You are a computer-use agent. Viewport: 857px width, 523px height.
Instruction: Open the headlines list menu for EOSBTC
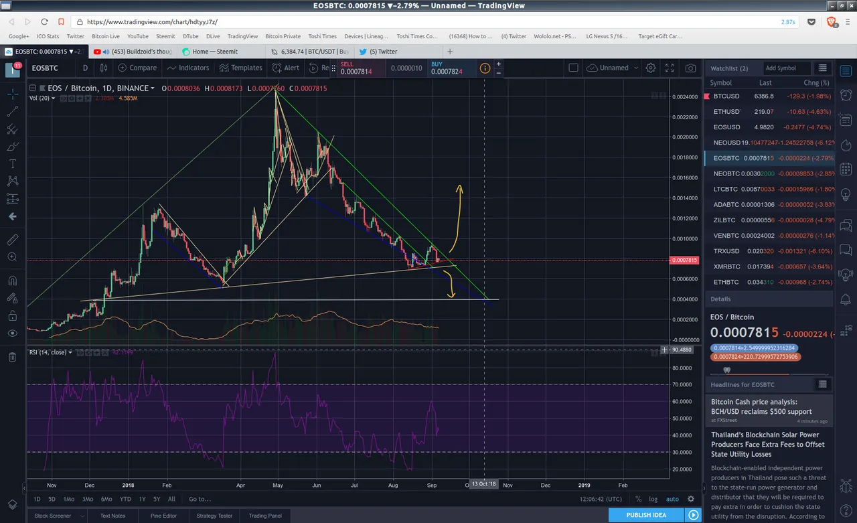[823, 384]
